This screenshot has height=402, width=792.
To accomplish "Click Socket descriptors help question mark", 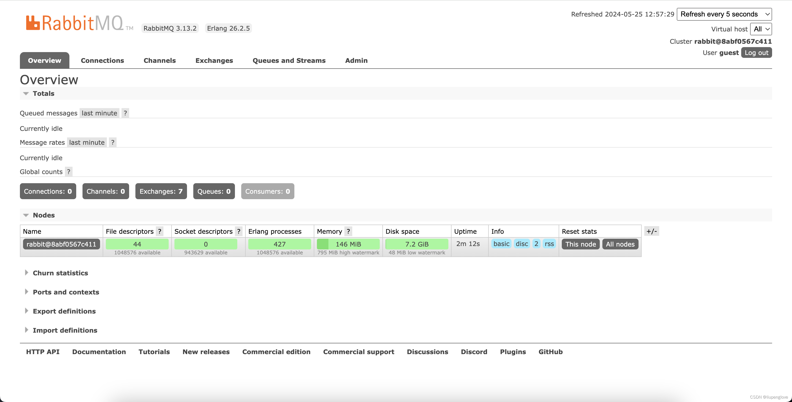I will [x=239, y=231].
